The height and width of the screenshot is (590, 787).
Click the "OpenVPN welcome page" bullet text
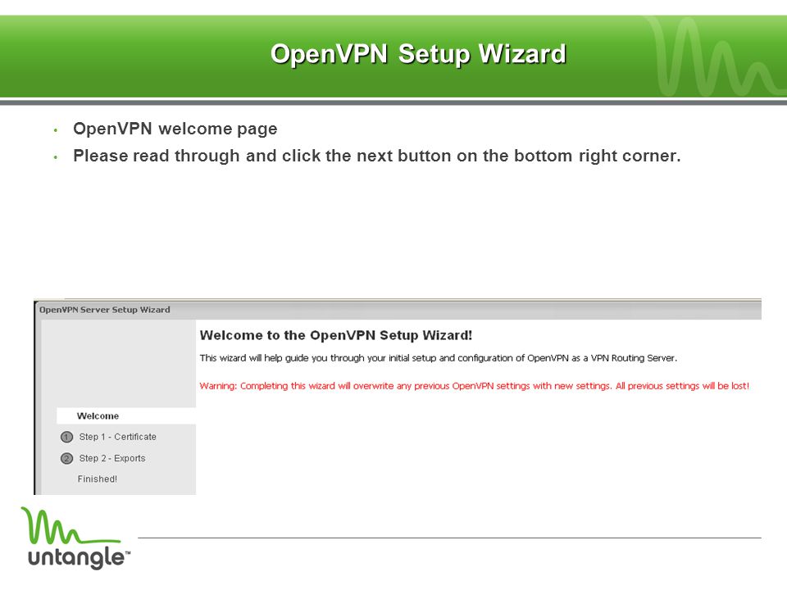click(x=175, y=129)
